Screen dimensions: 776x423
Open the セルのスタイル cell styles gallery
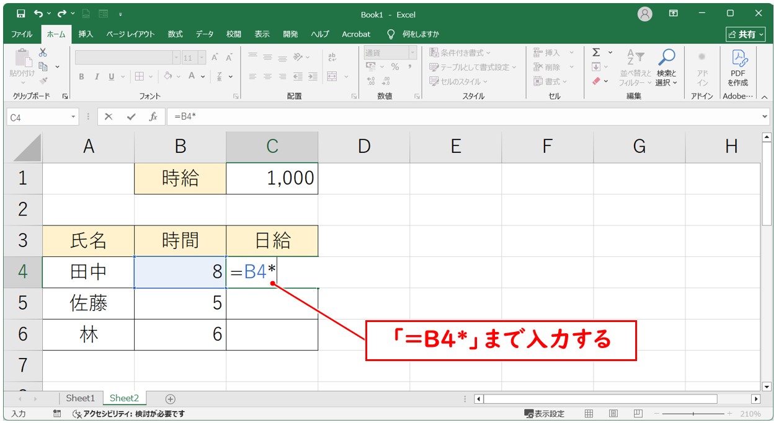[x=459, y=81]
